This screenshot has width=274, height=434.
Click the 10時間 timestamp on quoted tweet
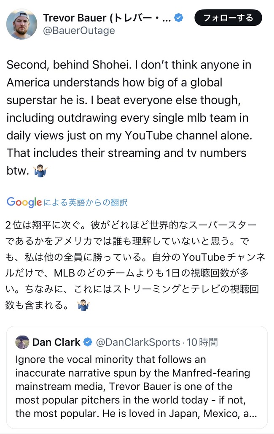pos(202,342)
